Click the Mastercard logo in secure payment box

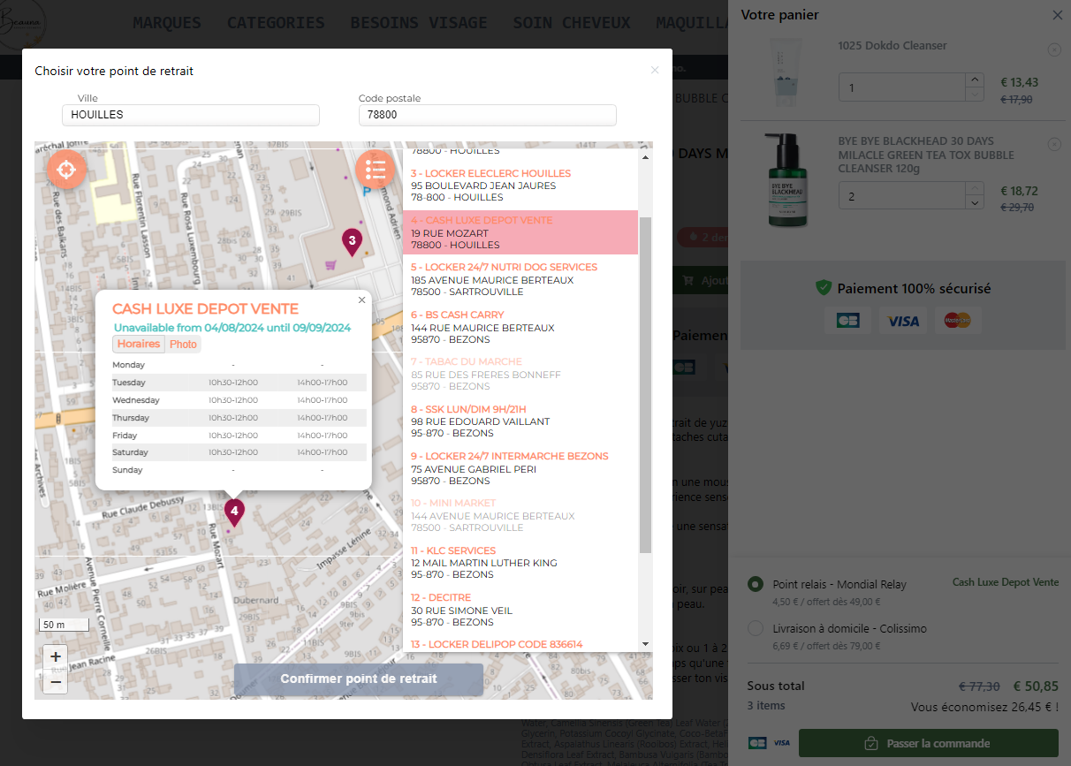(x=956, y=321)
